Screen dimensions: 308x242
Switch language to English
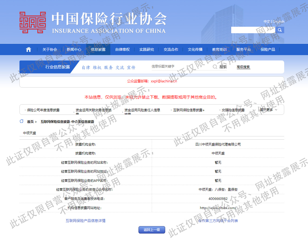(x=279, y=22)
